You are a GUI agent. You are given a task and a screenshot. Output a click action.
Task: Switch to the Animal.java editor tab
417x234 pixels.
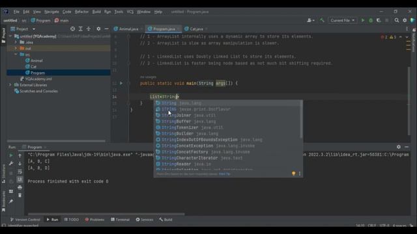128,29
